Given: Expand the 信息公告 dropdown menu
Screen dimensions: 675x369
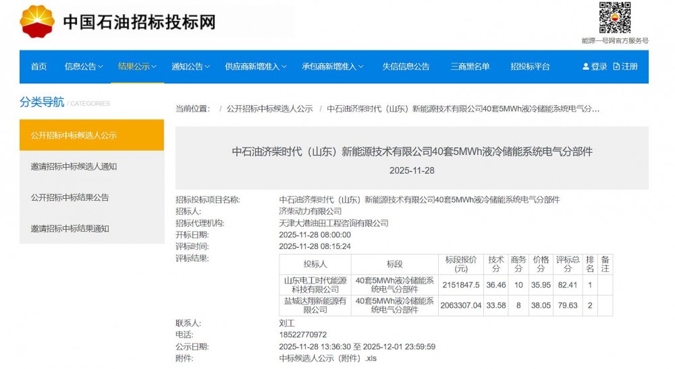Looking at the screenshot, I should (x=84, y=67).
